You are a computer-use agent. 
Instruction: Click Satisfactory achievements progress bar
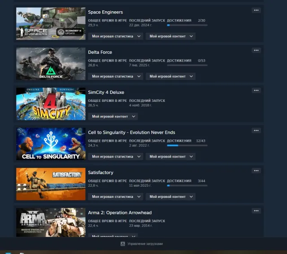187,185
